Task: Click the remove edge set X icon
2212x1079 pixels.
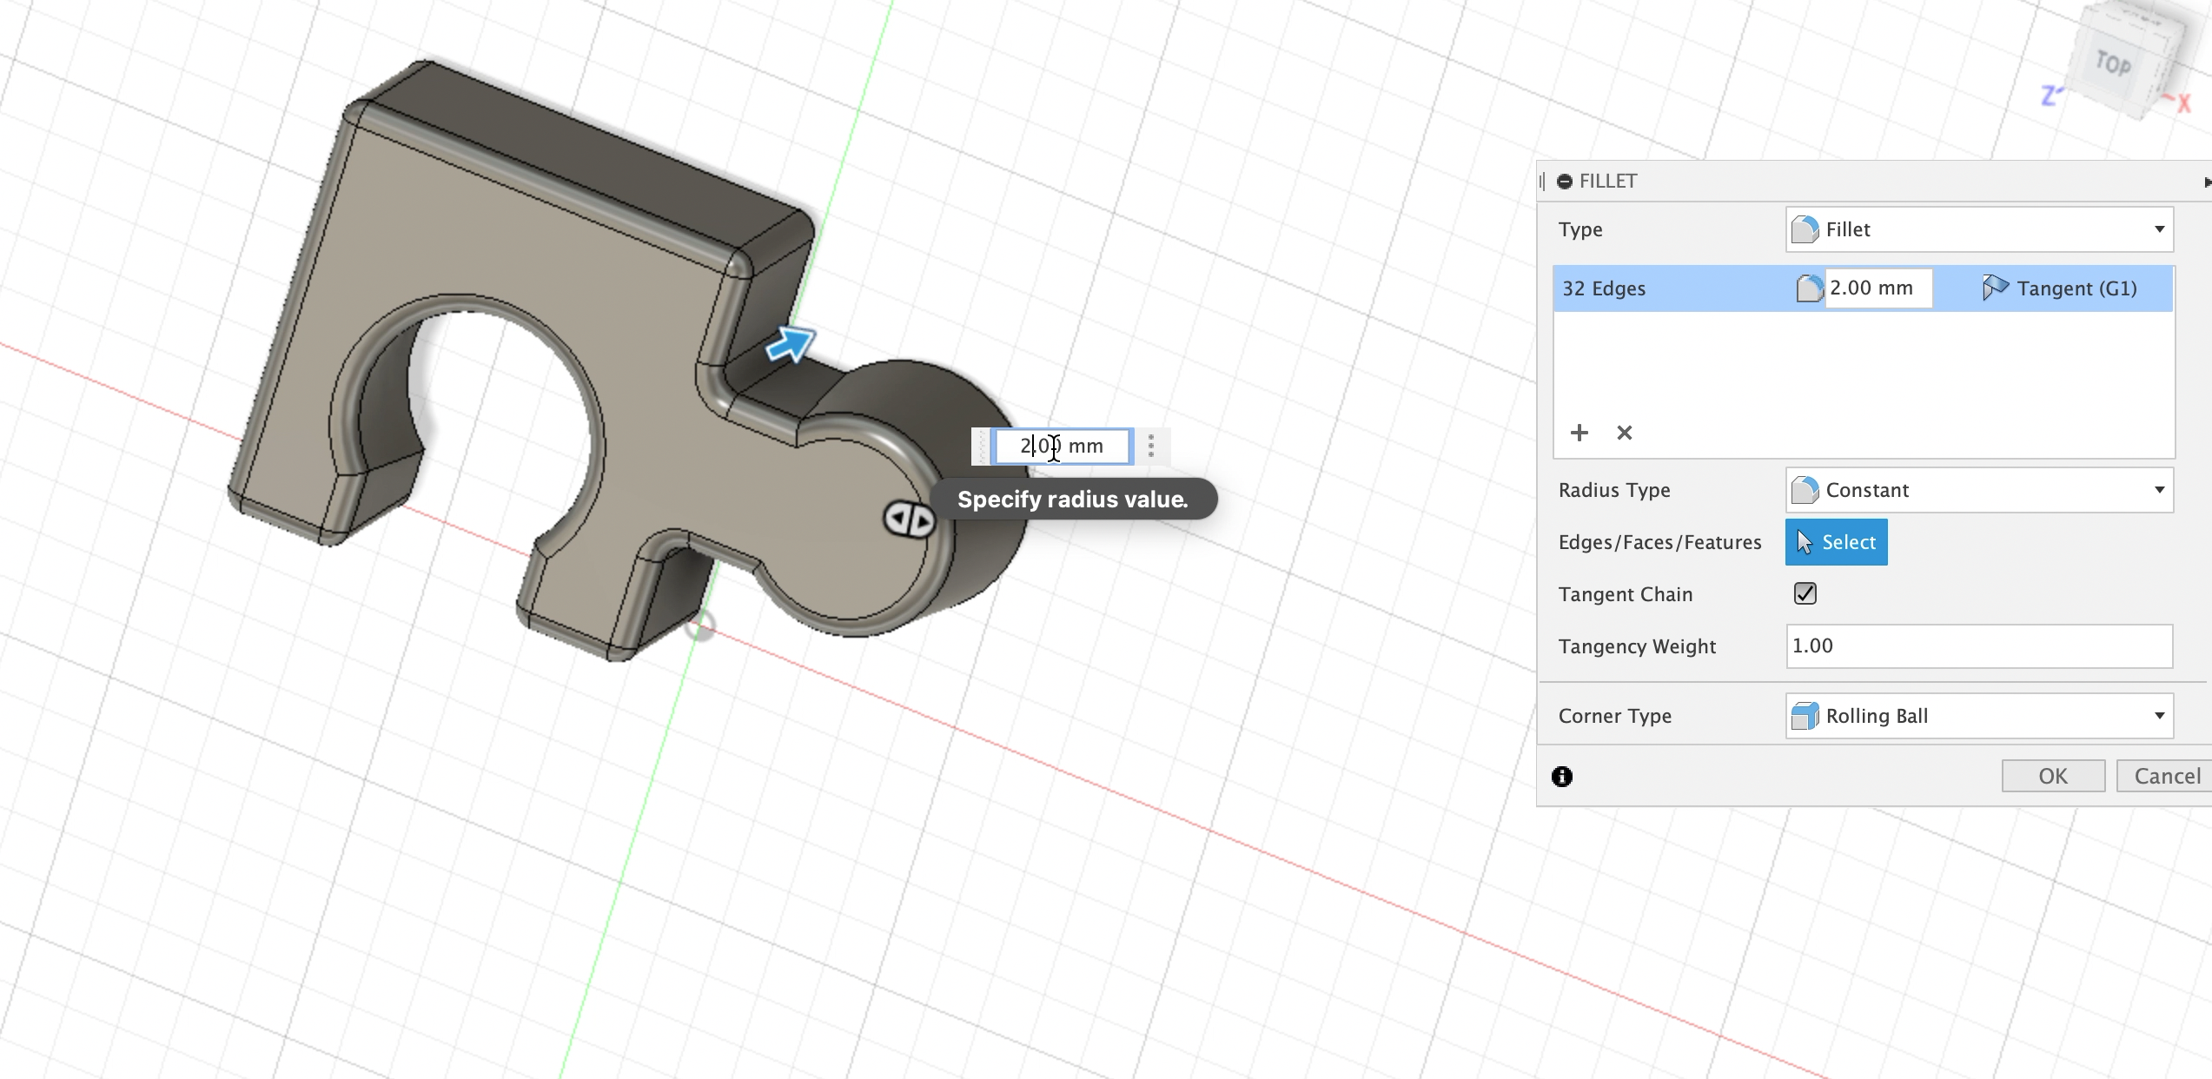Action: point(1626,433)
